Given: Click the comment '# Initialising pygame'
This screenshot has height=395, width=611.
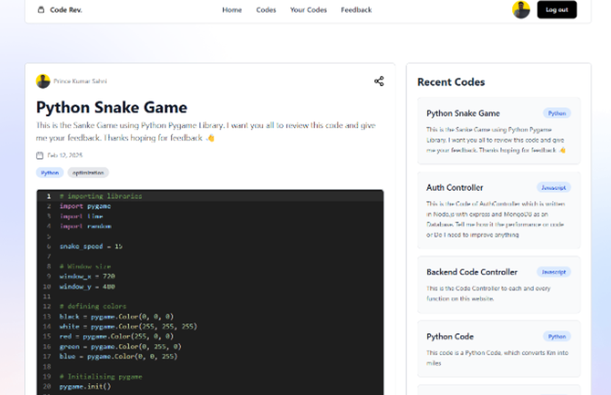Looking at the screenshot, I should tap(101, 377).
